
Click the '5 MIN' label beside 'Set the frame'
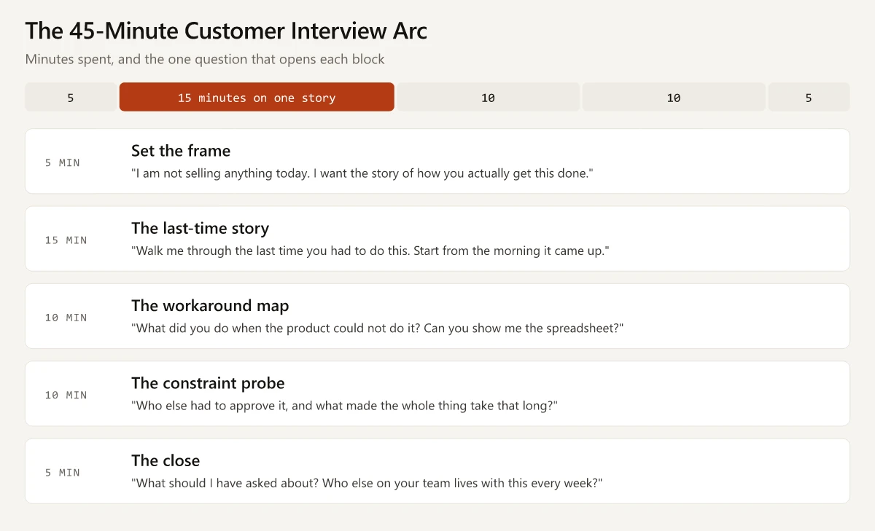[x=63, y=162]
